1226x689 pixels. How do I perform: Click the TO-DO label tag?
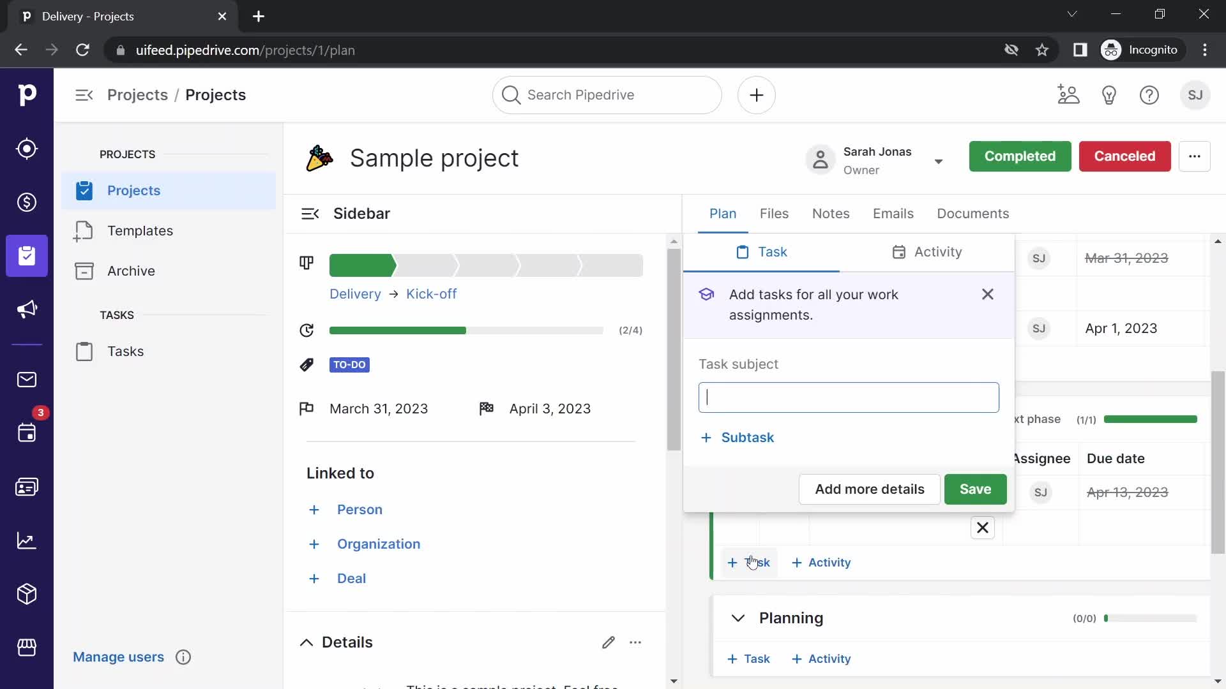349,365
